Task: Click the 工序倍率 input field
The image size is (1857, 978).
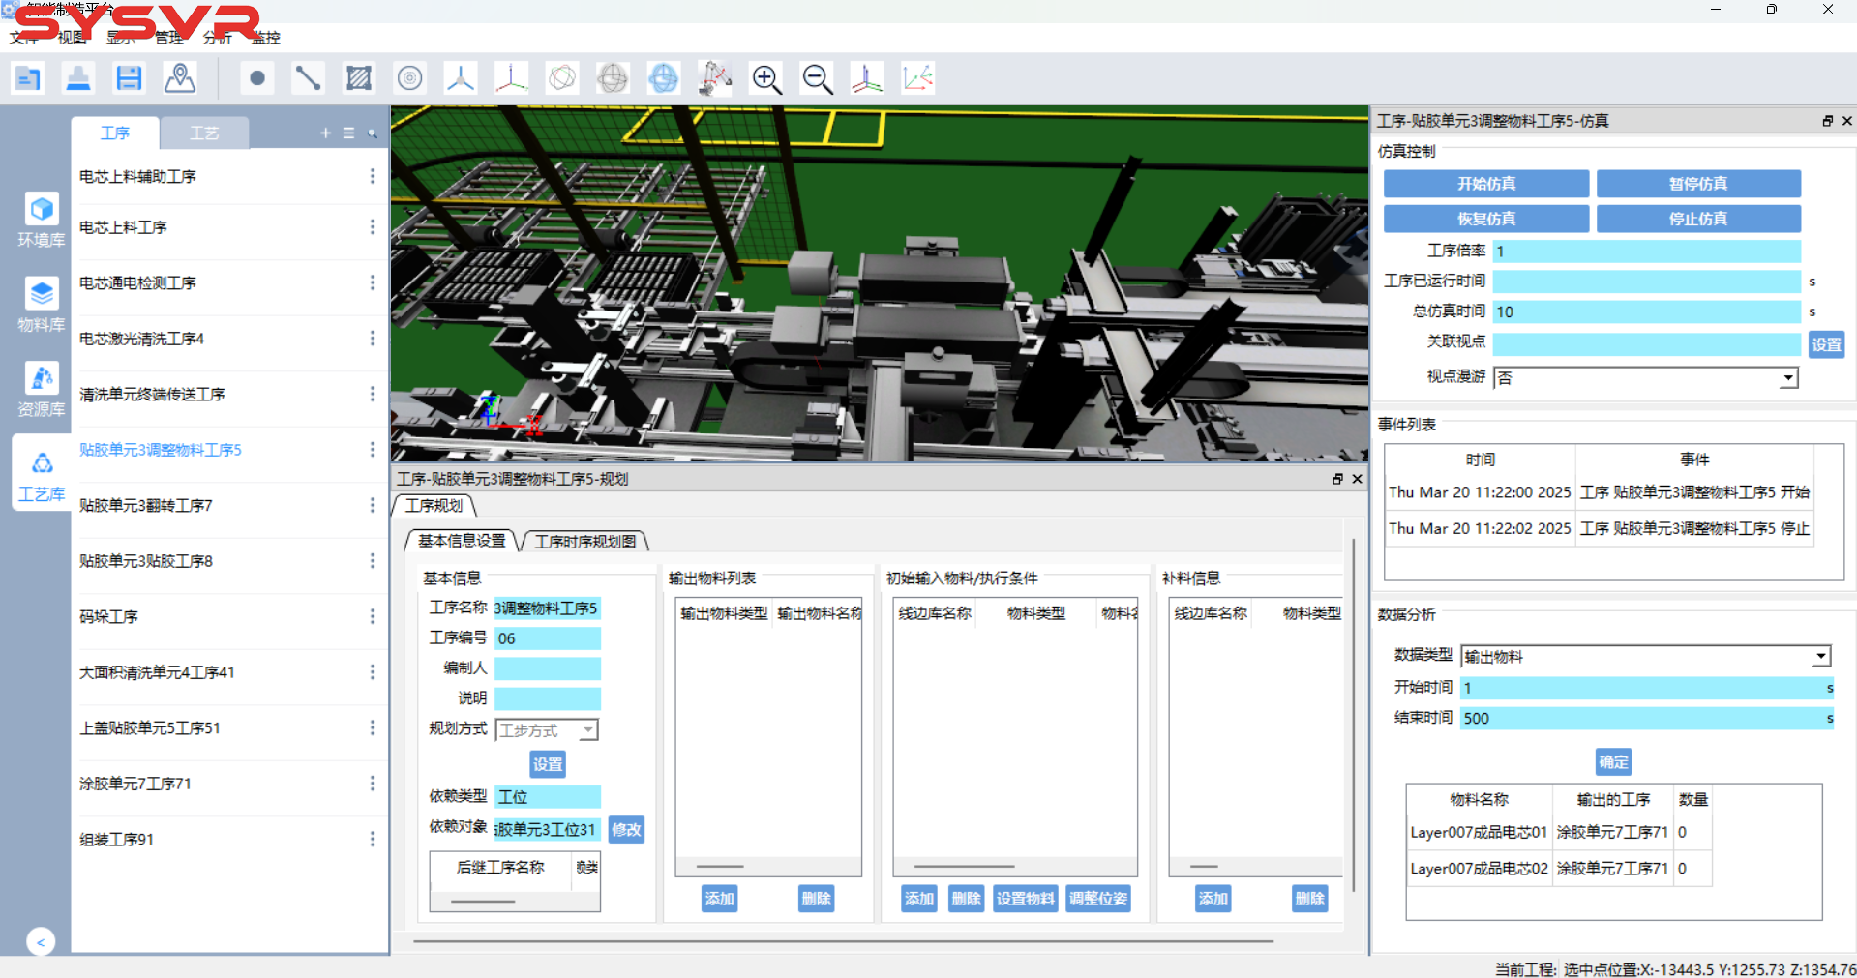Action: 1646,252
